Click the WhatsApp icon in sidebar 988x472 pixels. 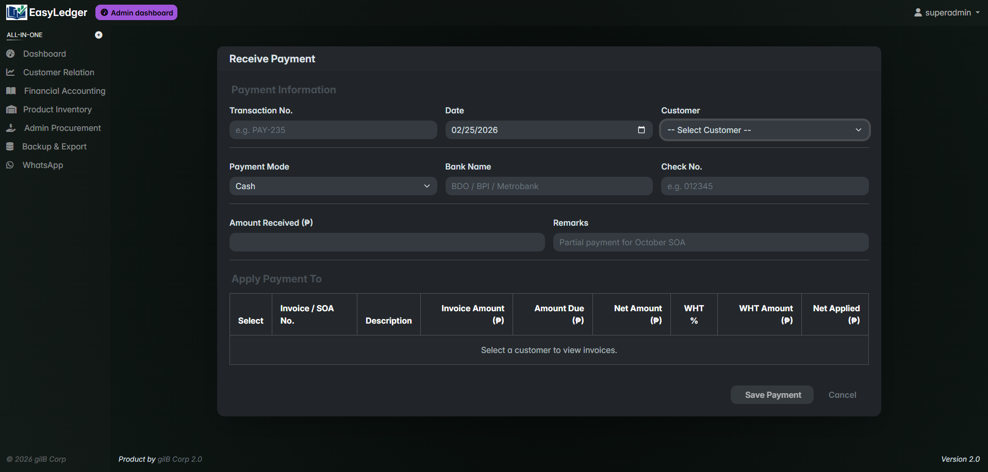(10, 165)
